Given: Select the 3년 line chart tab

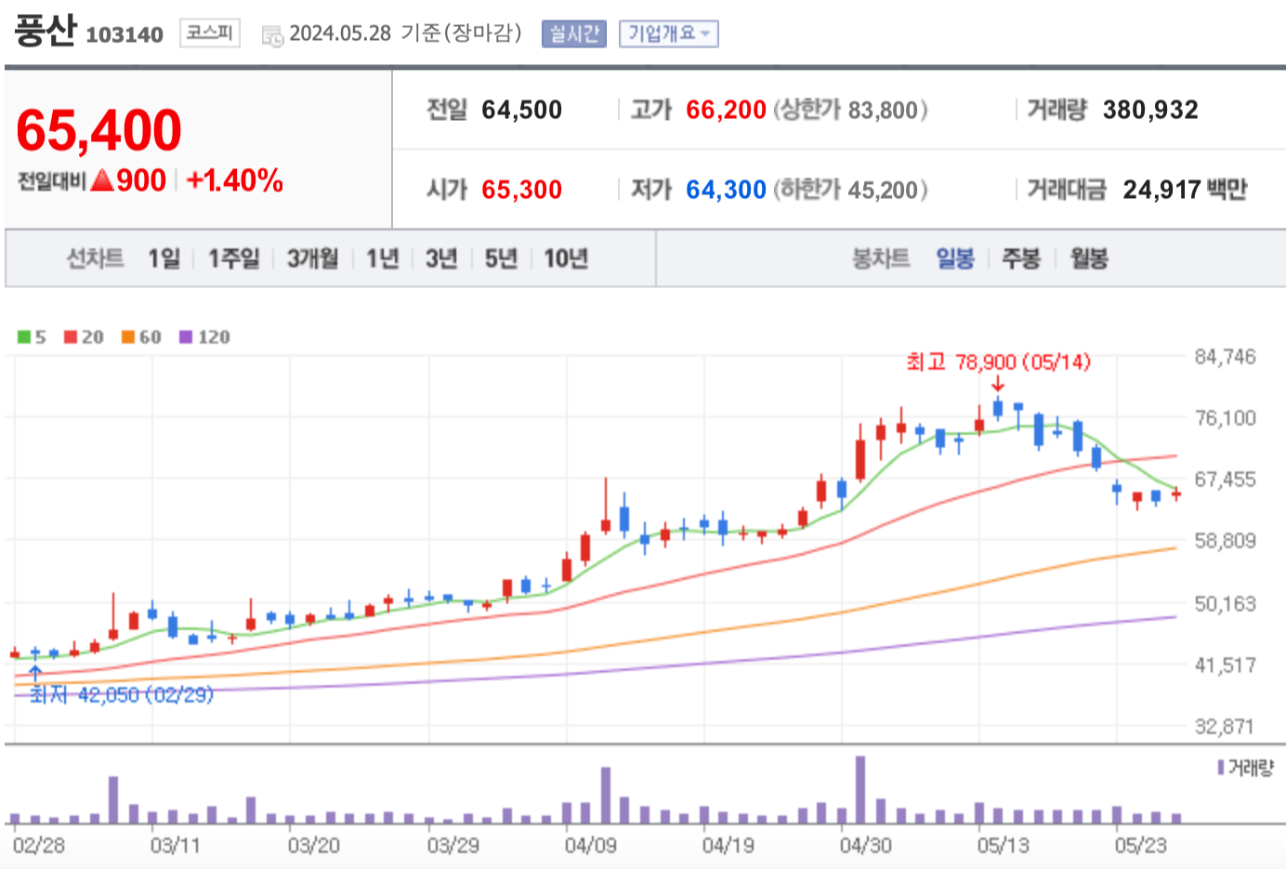Looking at the screenshot, I should pyautogui.click(x=441, y=258).
